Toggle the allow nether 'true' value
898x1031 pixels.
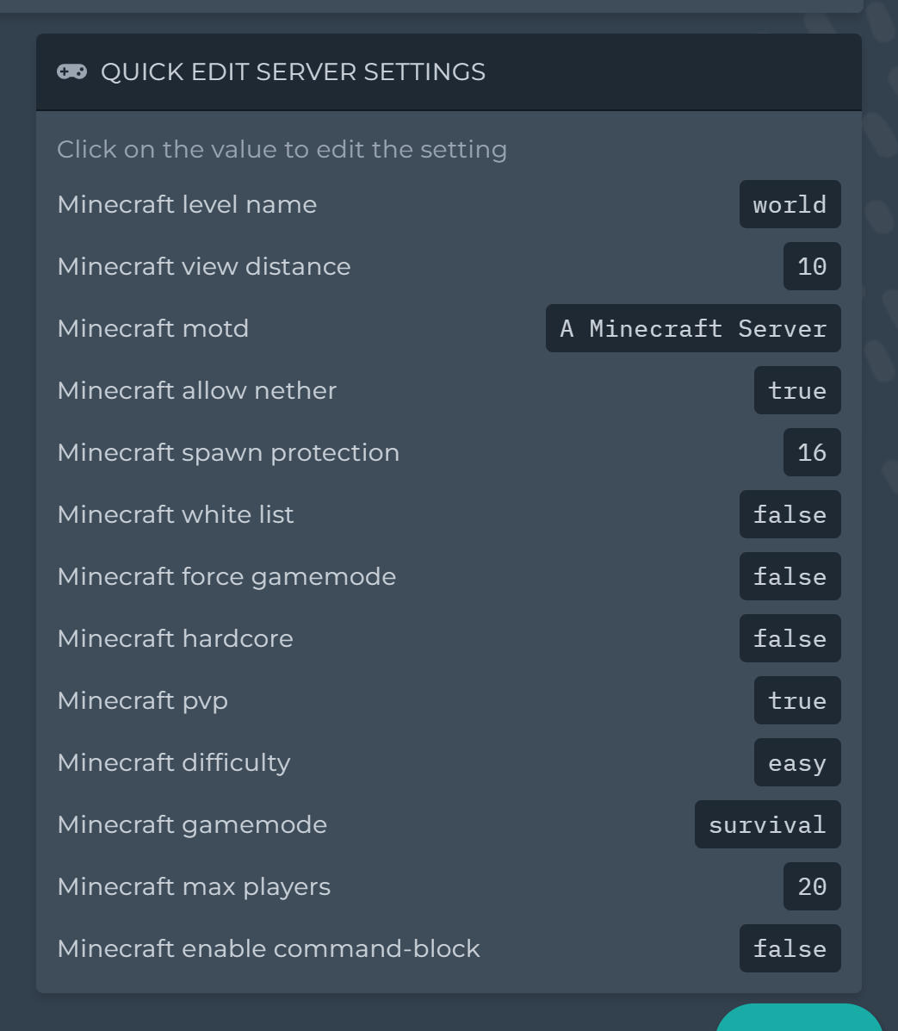pyautogui.click(x=796, y=390)
